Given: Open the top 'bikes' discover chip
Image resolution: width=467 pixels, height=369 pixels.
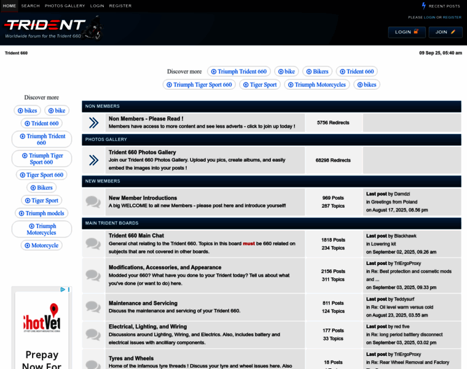Looking at the screenshot, I should coord(367,85).
